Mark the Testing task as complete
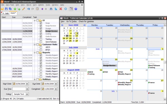Image resolution: width=167 pixels, height=104 pixels. click(x=41, y=39)
